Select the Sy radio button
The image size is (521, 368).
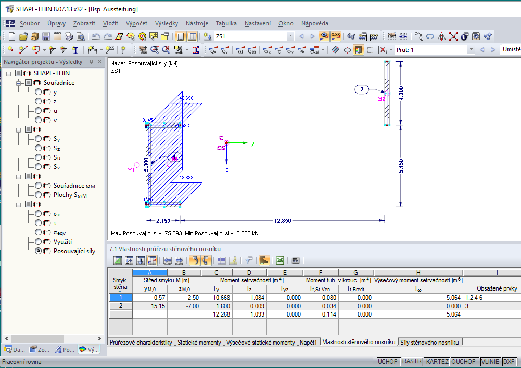coord(38,138)
